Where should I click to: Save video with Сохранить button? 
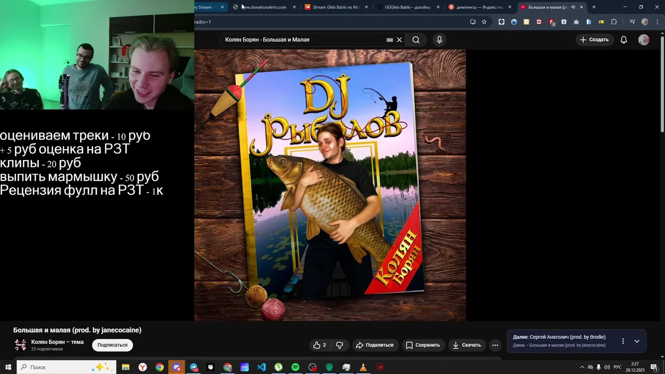[423, 345]
